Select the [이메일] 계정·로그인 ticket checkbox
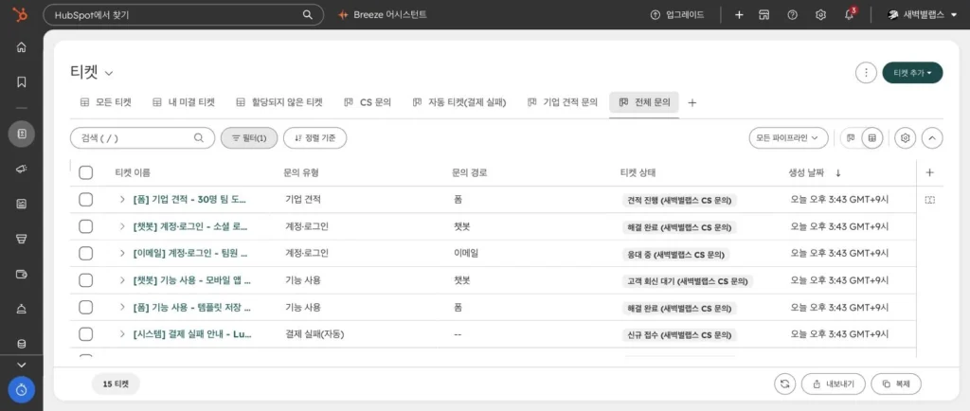The width and height of the screenshot is (970, 411). [x=86, y=254]
